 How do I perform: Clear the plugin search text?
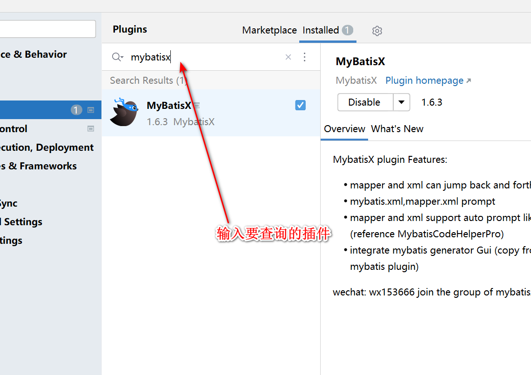tap(288, 57)
